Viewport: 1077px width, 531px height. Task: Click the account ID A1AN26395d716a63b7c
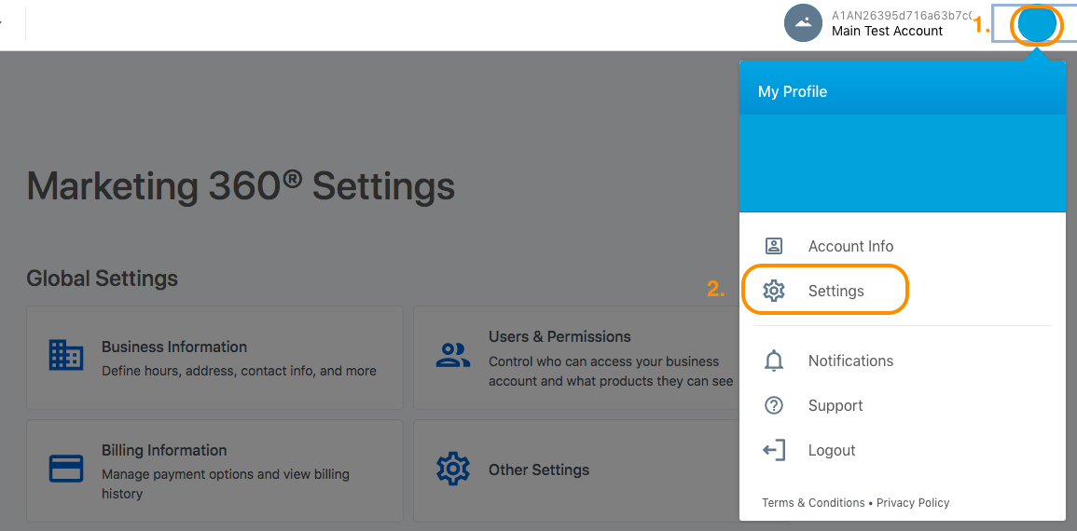click(x=901, y=15)
